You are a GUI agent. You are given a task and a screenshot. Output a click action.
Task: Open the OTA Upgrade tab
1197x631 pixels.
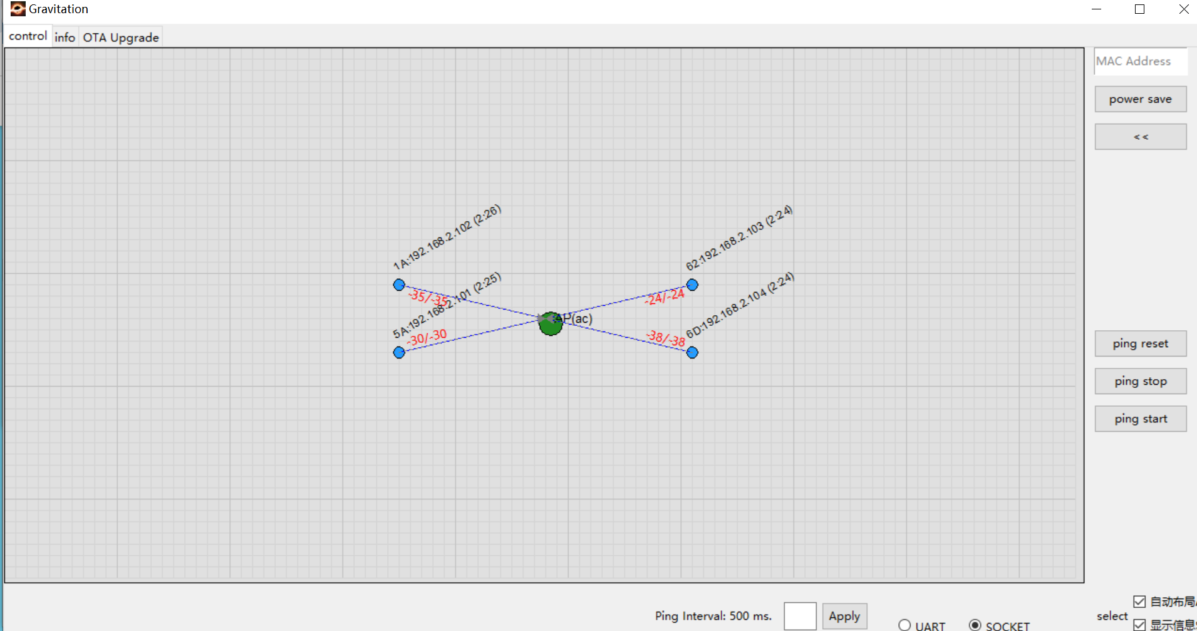(x=121, y=37)
